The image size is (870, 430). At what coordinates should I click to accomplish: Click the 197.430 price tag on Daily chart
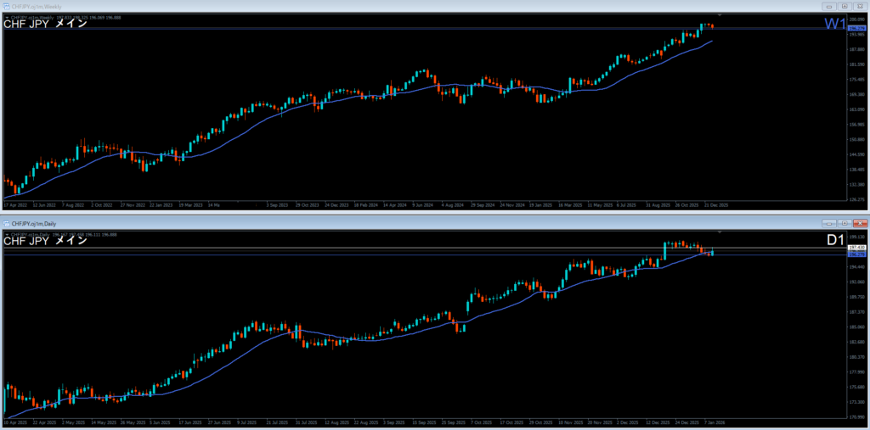(856, 248)
